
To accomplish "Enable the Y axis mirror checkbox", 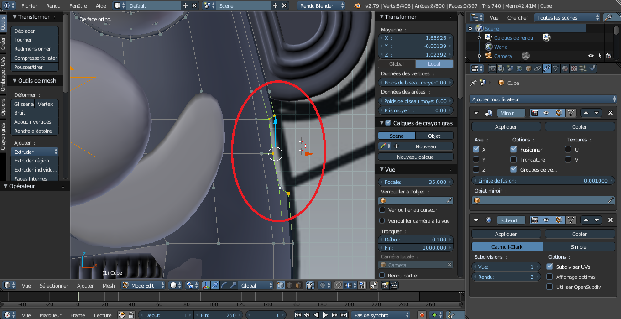I will (x=476, y=159).
